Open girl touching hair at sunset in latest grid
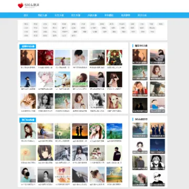 (97, 79)
